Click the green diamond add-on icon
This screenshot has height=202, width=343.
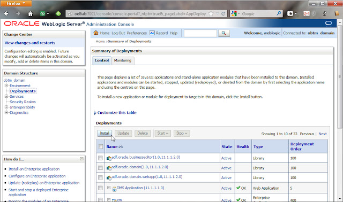(58, 14)
